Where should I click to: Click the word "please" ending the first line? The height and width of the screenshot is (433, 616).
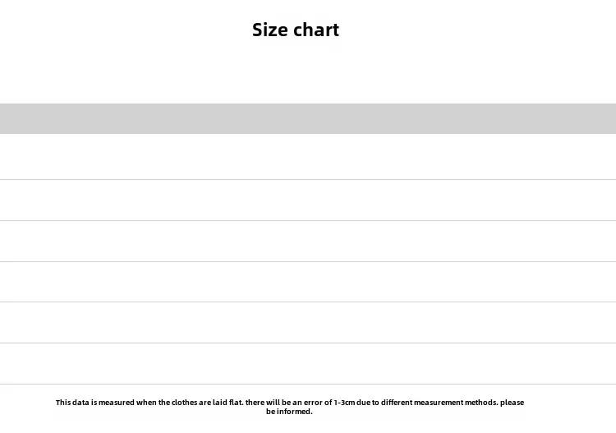(512, 403)
